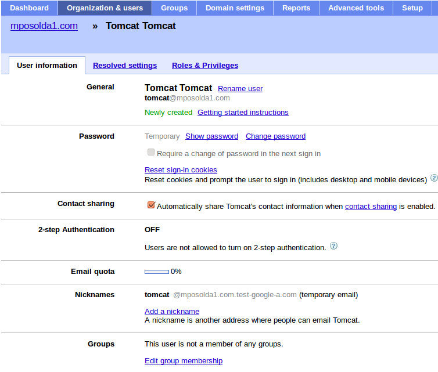The width and height of the screenshot is (438, 372).
Task: Click the Rename user link
Action: tap(240, 89)
